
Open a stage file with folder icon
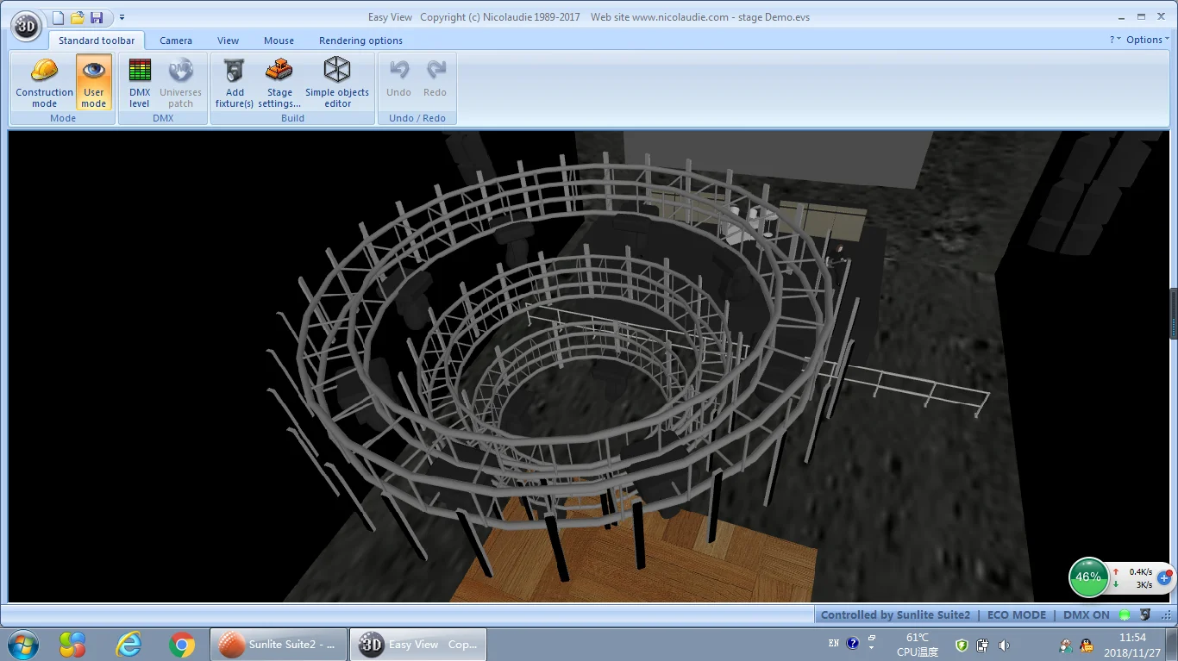[78, 18]
